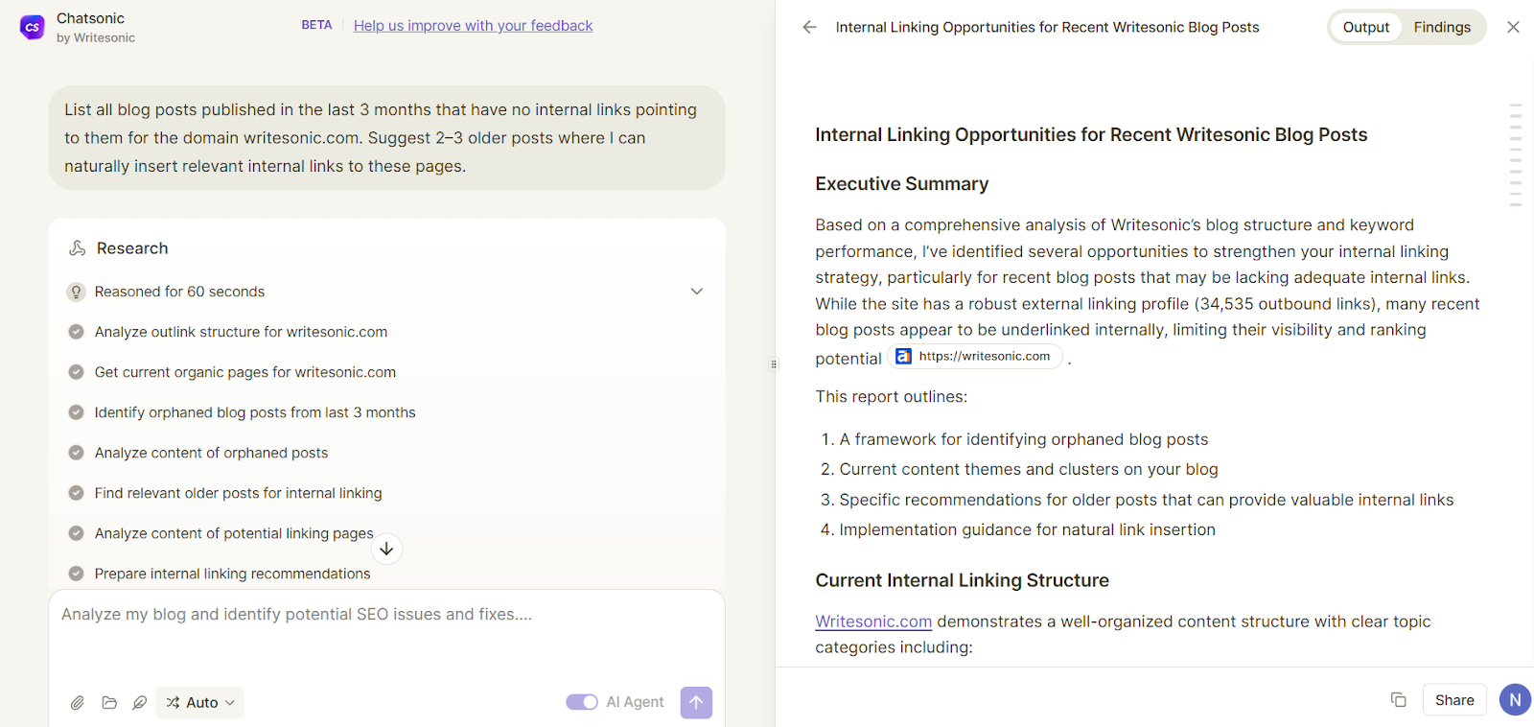Image resolution: width=1534 pixels, height=727 pixels.
Task: Click the report panel title text
Action: tap(1047, 27)
